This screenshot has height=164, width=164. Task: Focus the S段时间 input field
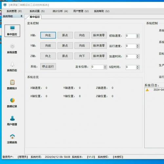point(131,67)
